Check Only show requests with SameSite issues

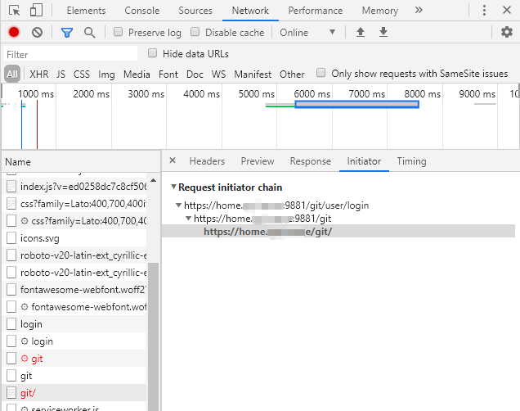(x=321, y=73)
